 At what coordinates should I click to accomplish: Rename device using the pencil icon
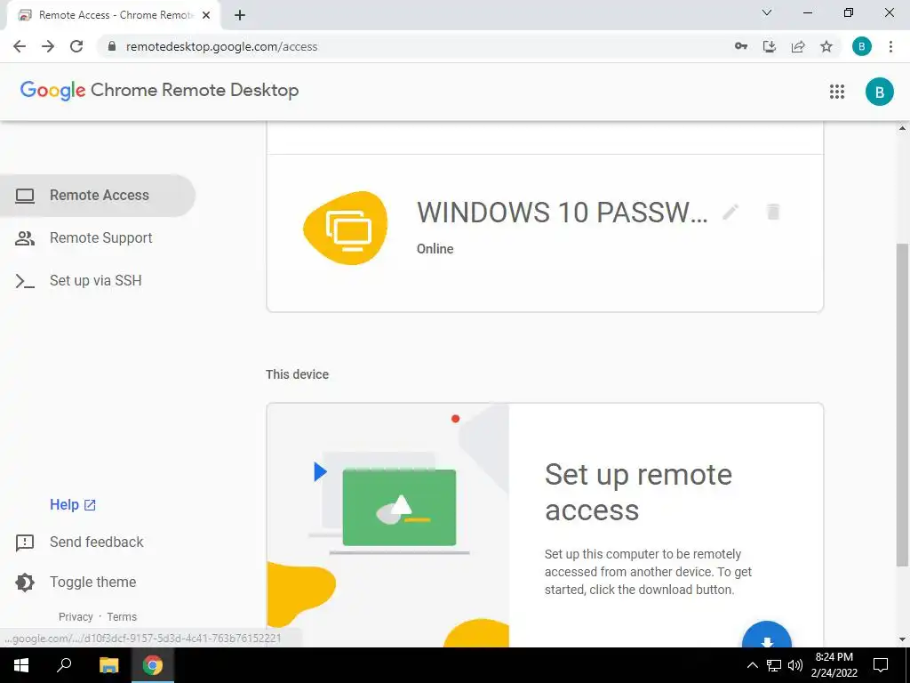pyautogui.click(x=730, y=212)
